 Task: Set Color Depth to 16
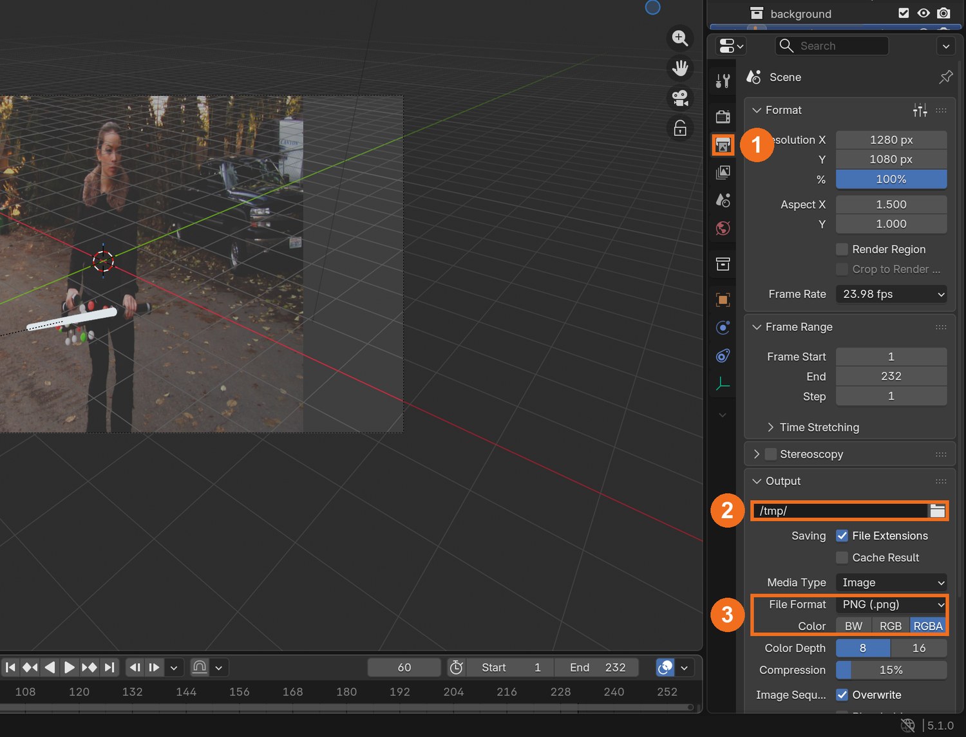point(919,648)
